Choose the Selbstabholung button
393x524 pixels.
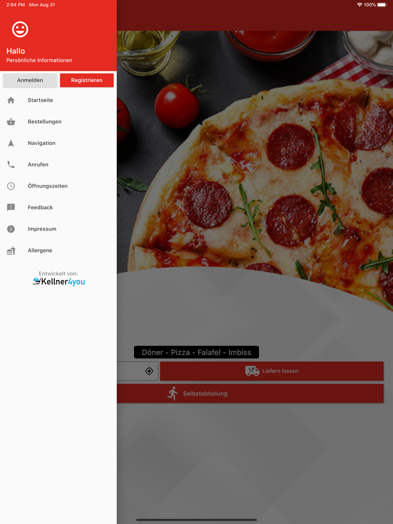pyautogui.click(x=250, y=393)
